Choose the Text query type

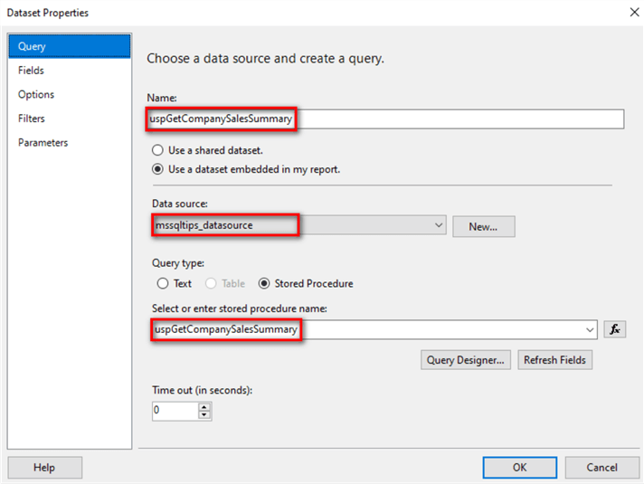(164, 283)
